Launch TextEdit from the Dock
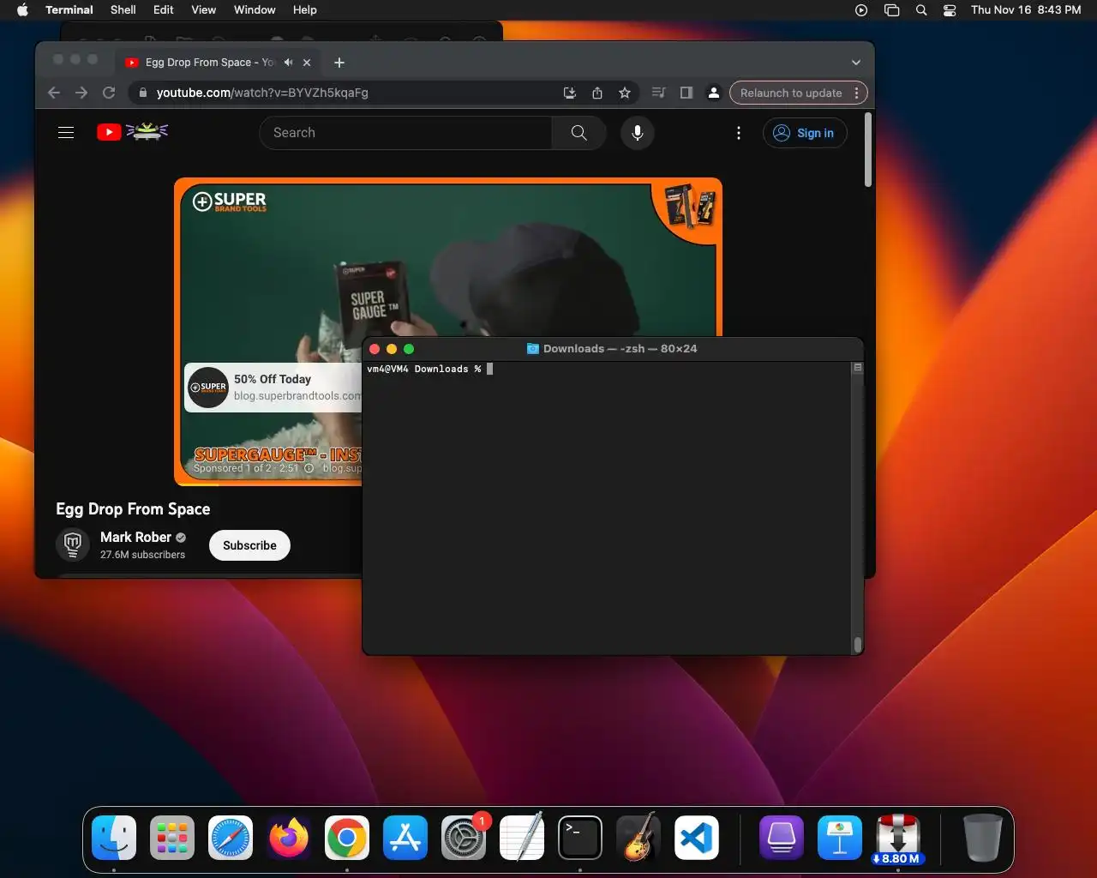Screen dimensions: 1097x878 coord(522,838)
